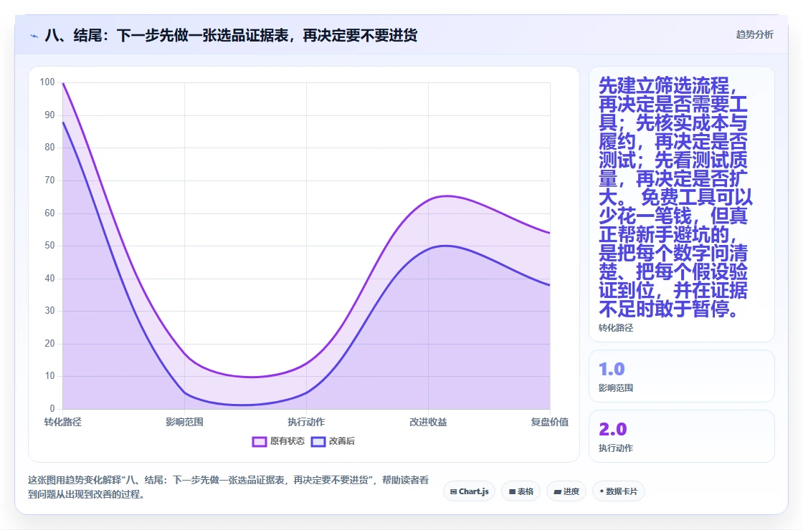Click the 改进收益 x-axis label

(428, 422)
